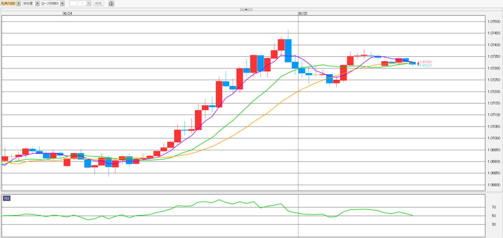Viewport: 503px width, 238px height.
Task: Click the 1.07317 price label
Action: pyautogui.click(x=425, y=65)
